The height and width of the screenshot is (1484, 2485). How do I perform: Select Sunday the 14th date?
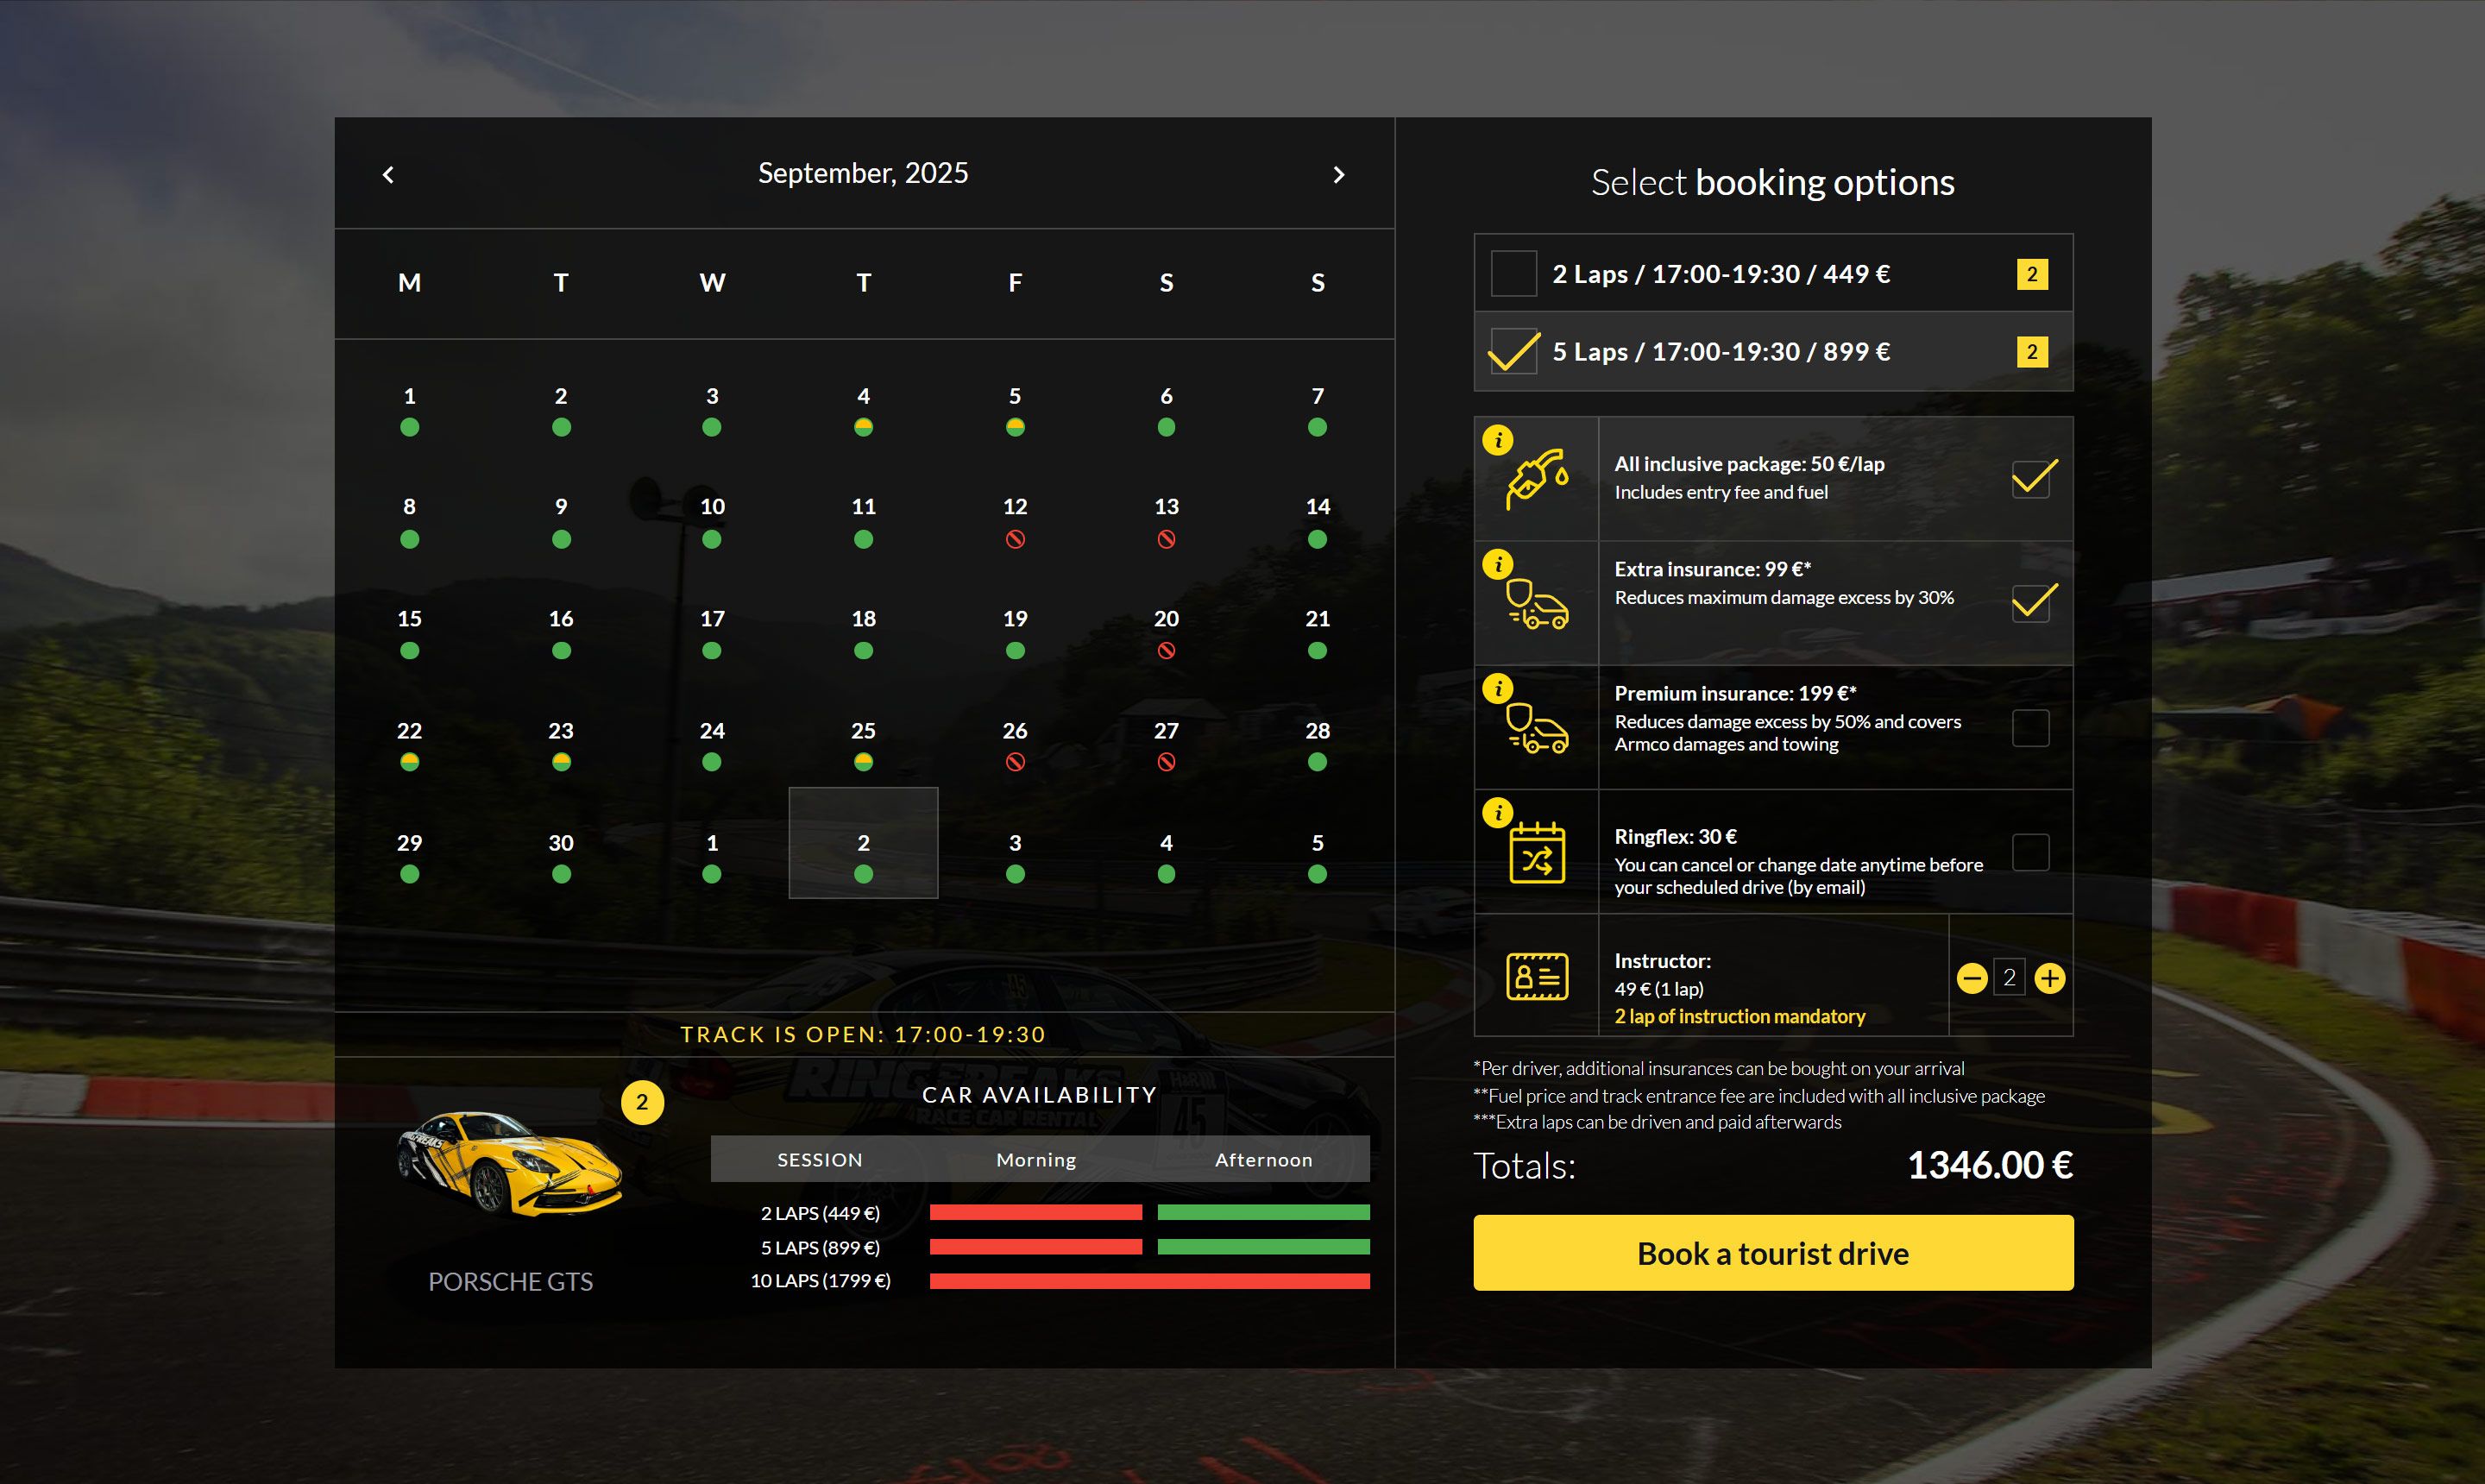click(1317, 520)
